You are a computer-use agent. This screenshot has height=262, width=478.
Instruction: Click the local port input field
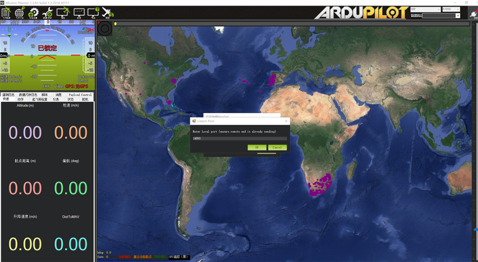coord(239,138)
